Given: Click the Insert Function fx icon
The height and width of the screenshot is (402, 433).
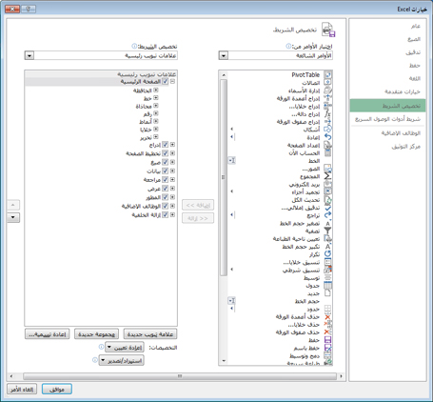Looking at the screenshot, I should click(327, 113).
